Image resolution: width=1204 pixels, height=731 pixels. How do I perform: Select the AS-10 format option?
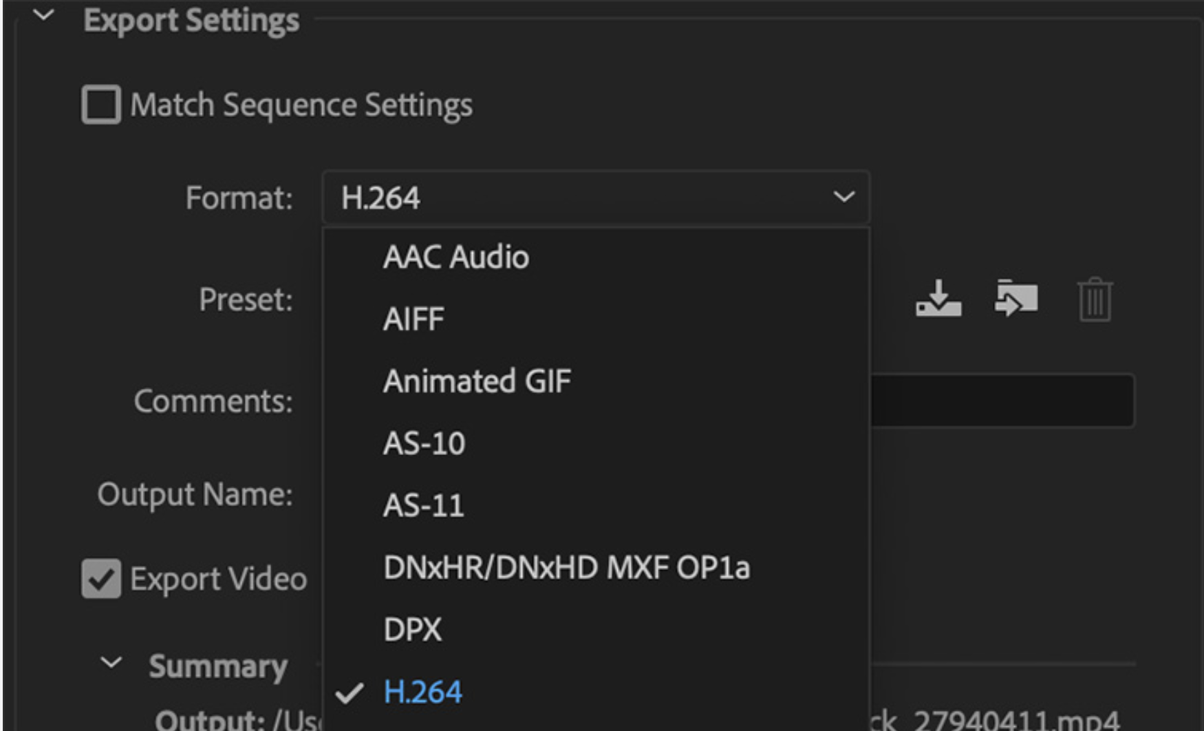424,443
